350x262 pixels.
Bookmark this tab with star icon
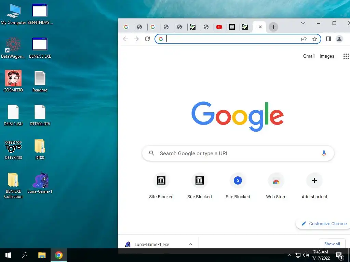tap(315, 39)
